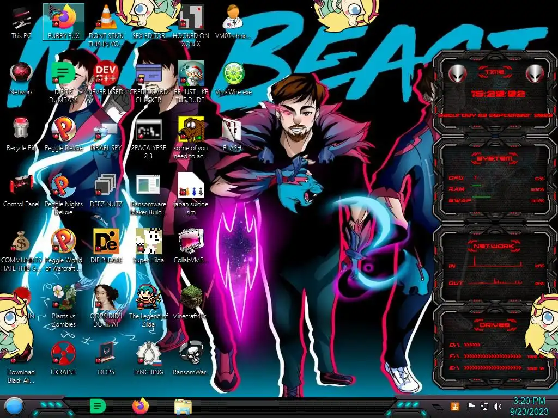Open the OOPS shortcut
This screenshot has width=558, height=418.
(106, 358)
